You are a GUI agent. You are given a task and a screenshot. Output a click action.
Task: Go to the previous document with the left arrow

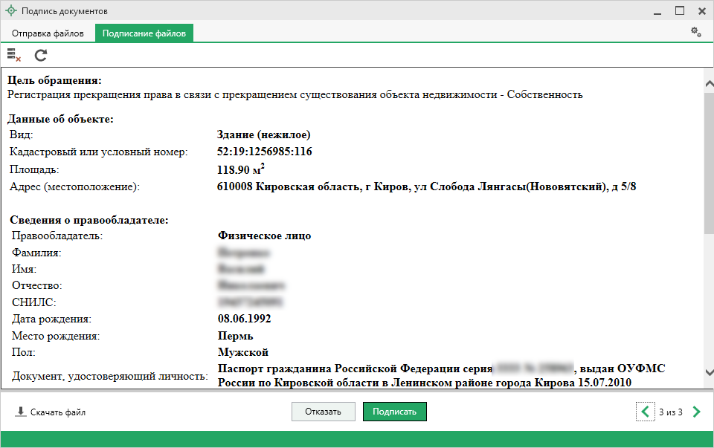click(645, 412)
